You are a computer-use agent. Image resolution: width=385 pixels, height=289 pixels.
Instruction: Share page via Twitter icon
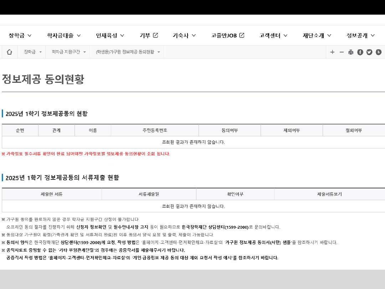(369, 52)
